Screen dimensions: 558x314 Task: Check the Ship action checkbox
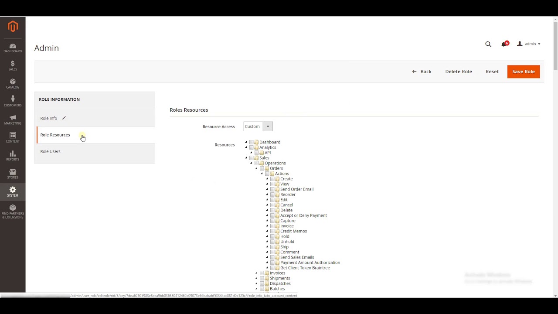coord(272,247)
